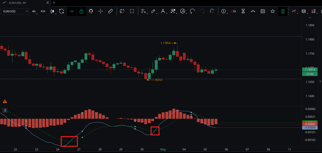Click the indicator pane number 2 badge

[5, 110]
